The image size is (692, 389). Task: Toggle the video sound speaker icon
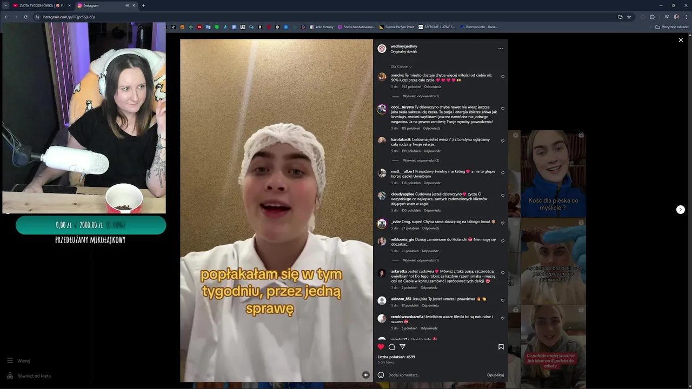[x=366, y=375]
